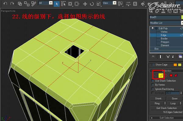Select Polygon in the modifier stack
183x121 pixels.
point(165,42)
